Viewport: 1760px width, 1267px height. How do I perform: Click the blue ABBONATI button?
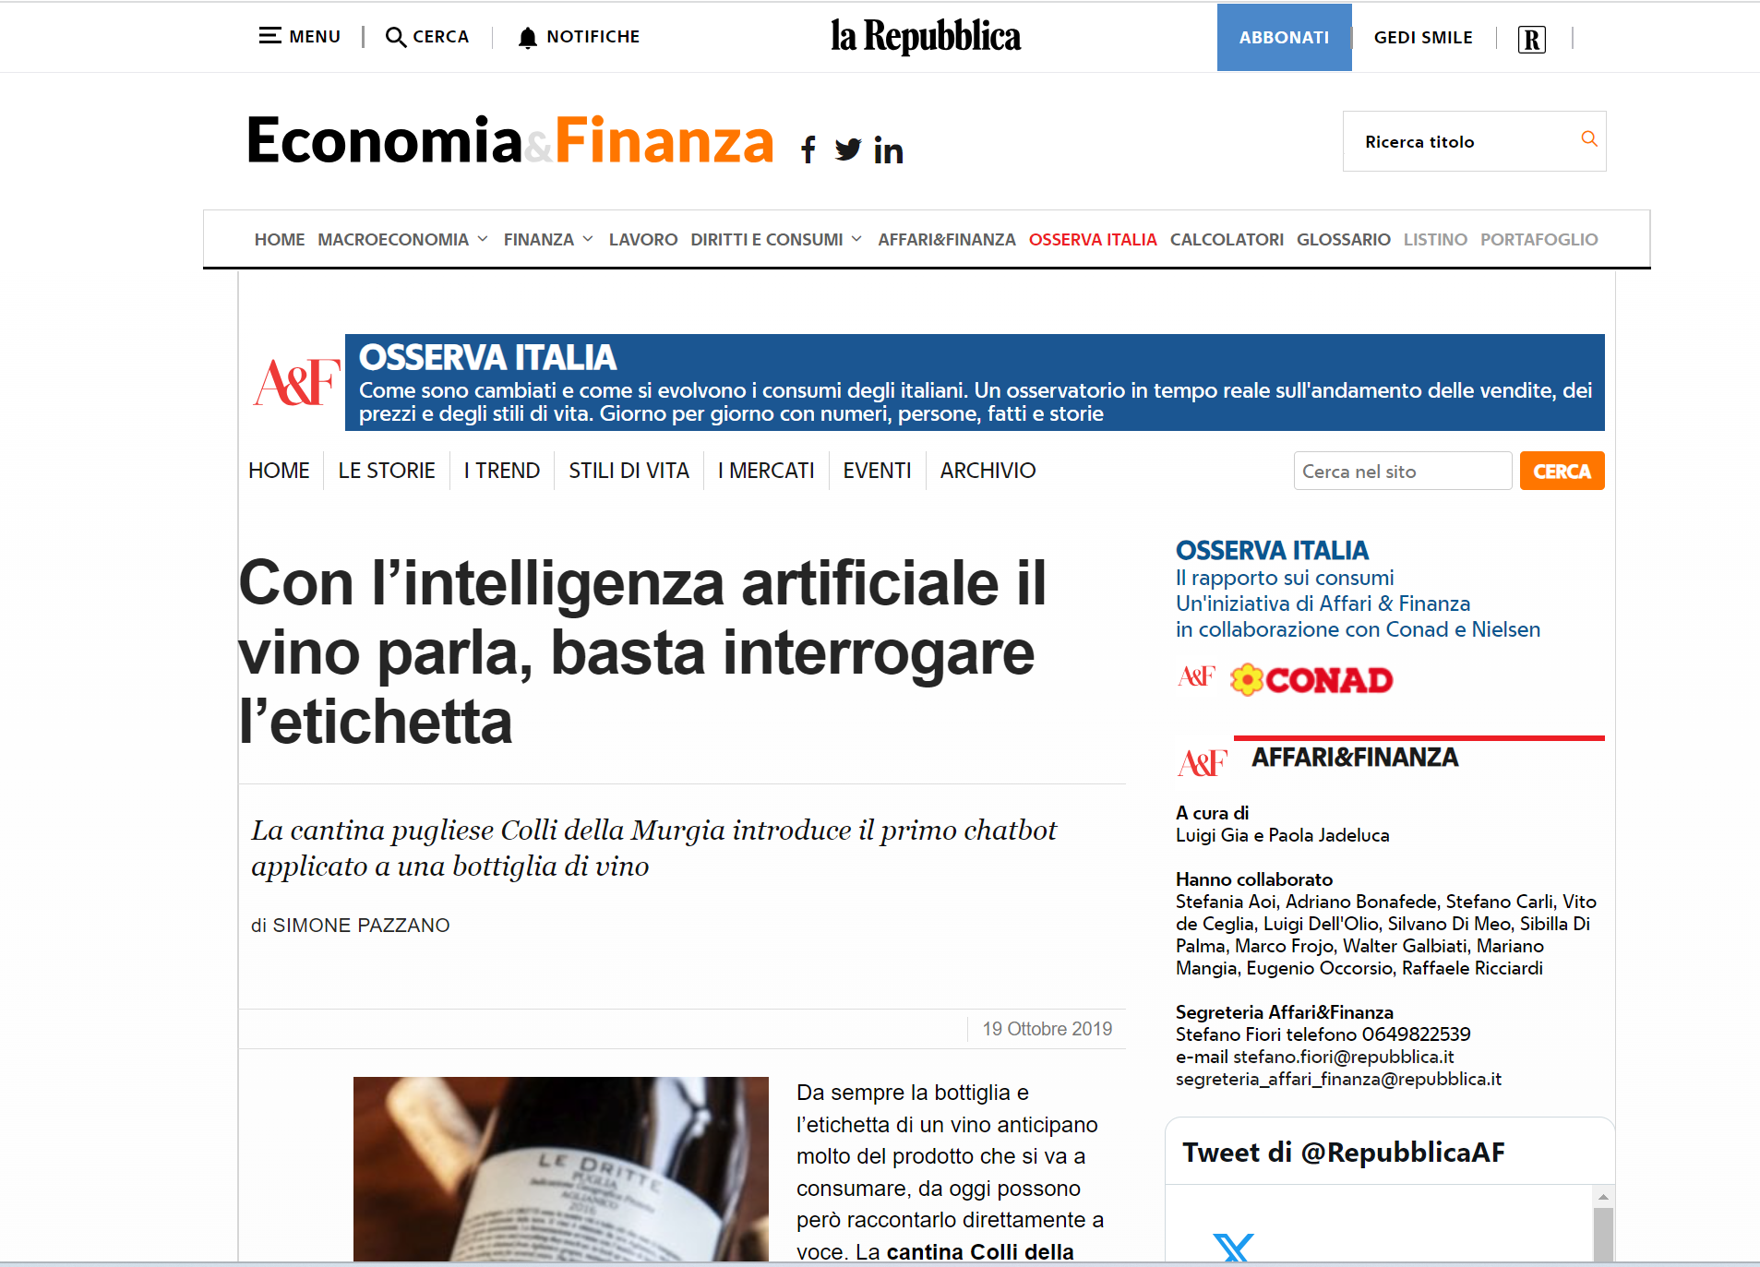[1284, 37]
